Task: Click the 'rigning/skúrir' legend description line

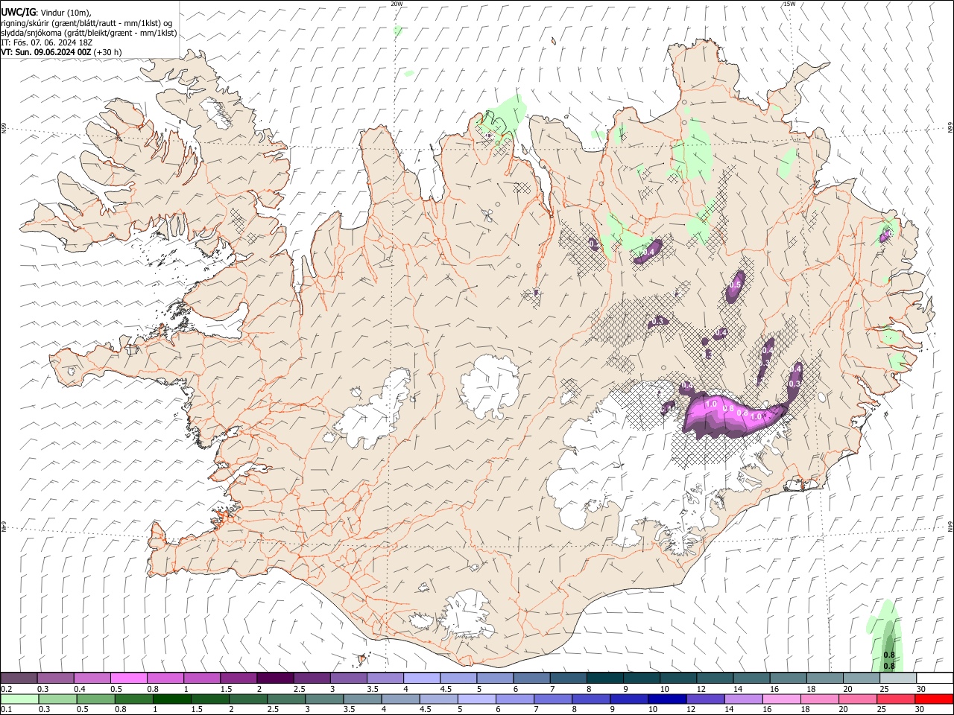Action: click(x=86, y=23)
